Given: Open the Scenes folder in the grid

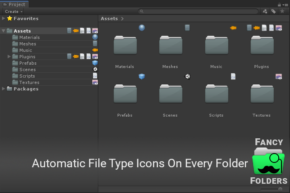Looking at the screenshot, I should click(x=171, y=94).
